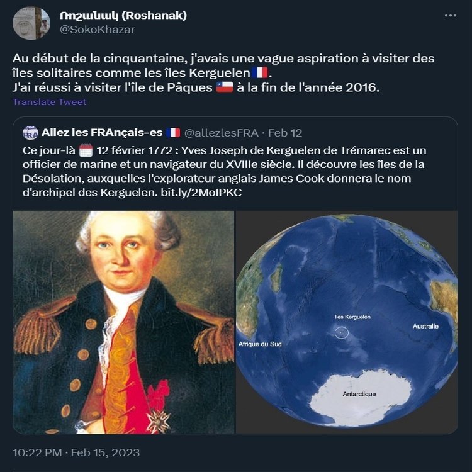Open the bit.ly/2MoIPKC link

coord(201,193)
